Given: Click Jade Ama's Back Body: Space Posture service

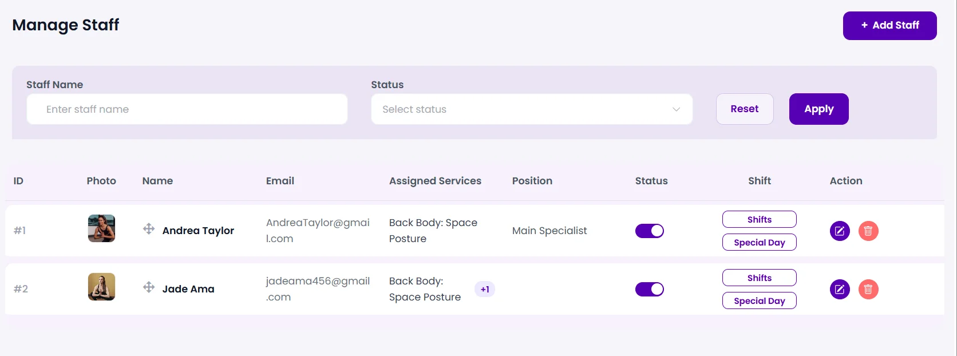Looking at the screenshot, I should point(425,289).
